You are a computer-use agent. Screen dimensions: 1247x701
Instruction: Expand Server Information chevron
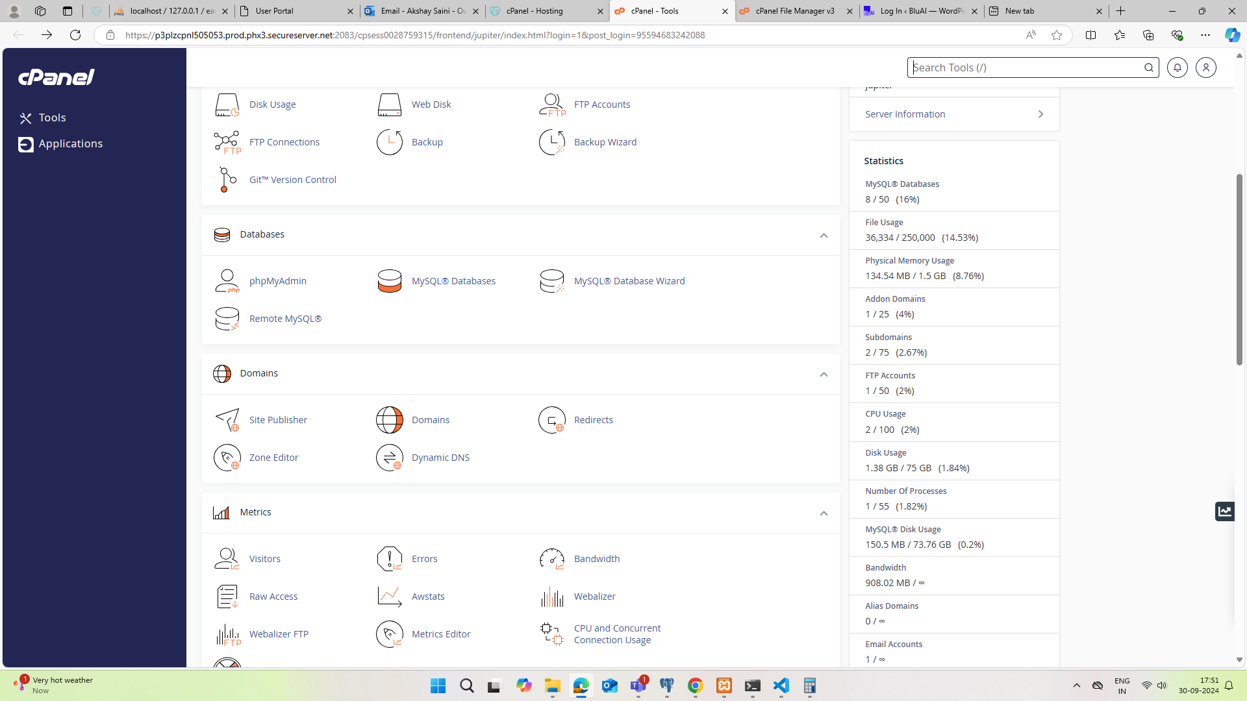coord(1040,114)
